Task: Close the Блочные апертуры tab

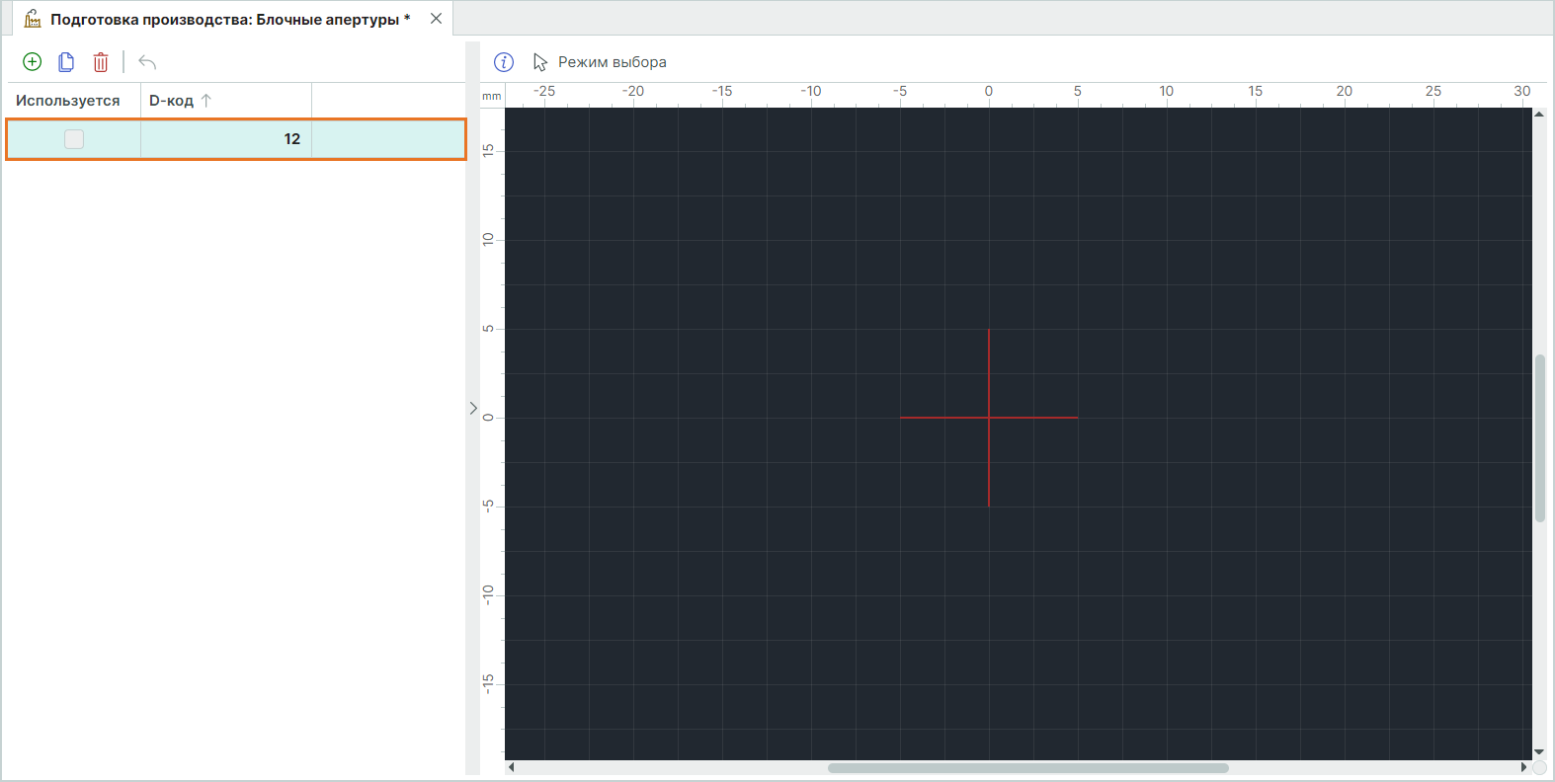Action: click(436, 19)
